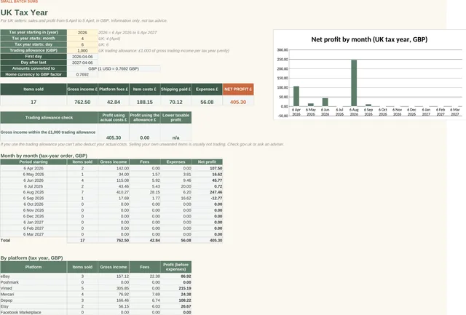
Task: Click Items sold summary value 17
Action: 33,102
